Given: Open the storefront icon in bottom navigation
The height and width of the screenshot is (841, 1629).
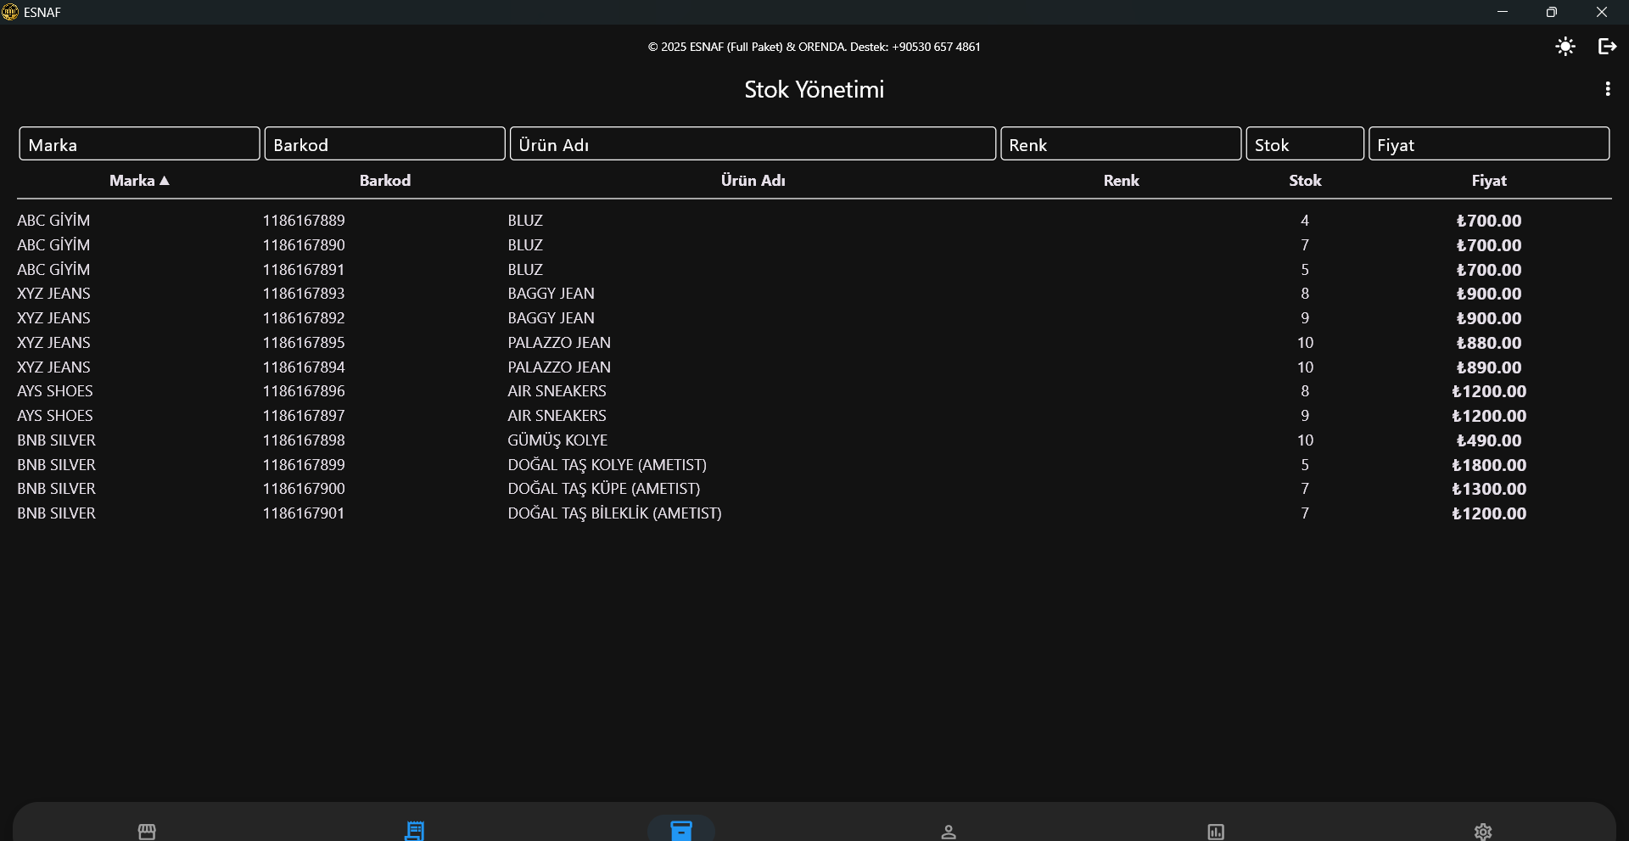Looking at the screenshot, I should click(x=147, y=831).
